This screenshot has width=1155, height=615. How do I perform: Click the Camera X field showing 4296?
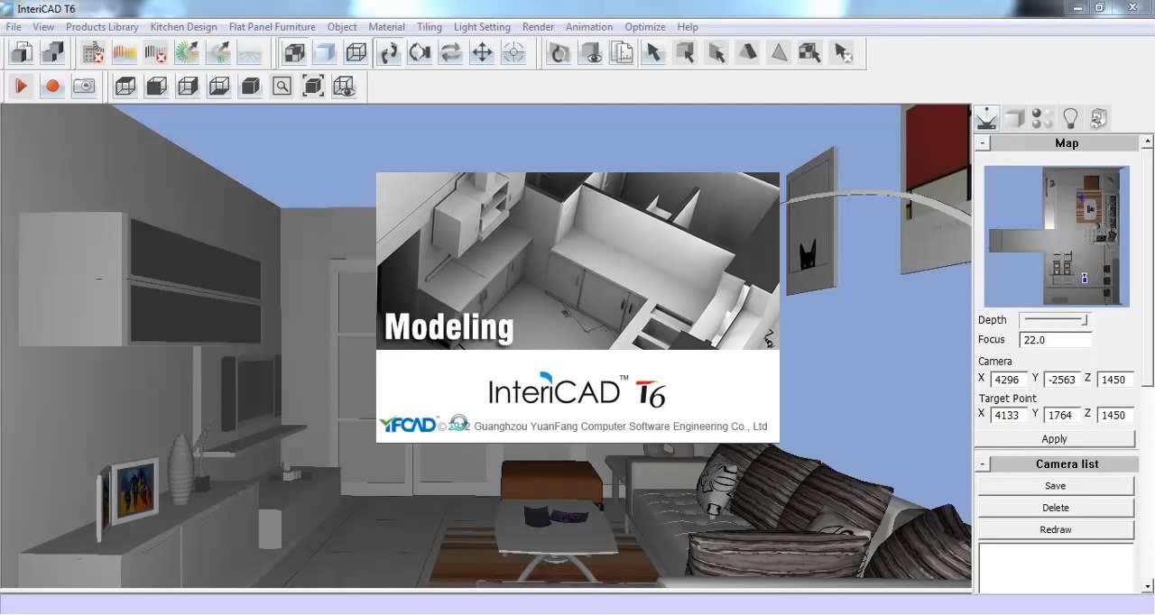pos(1009,380)
